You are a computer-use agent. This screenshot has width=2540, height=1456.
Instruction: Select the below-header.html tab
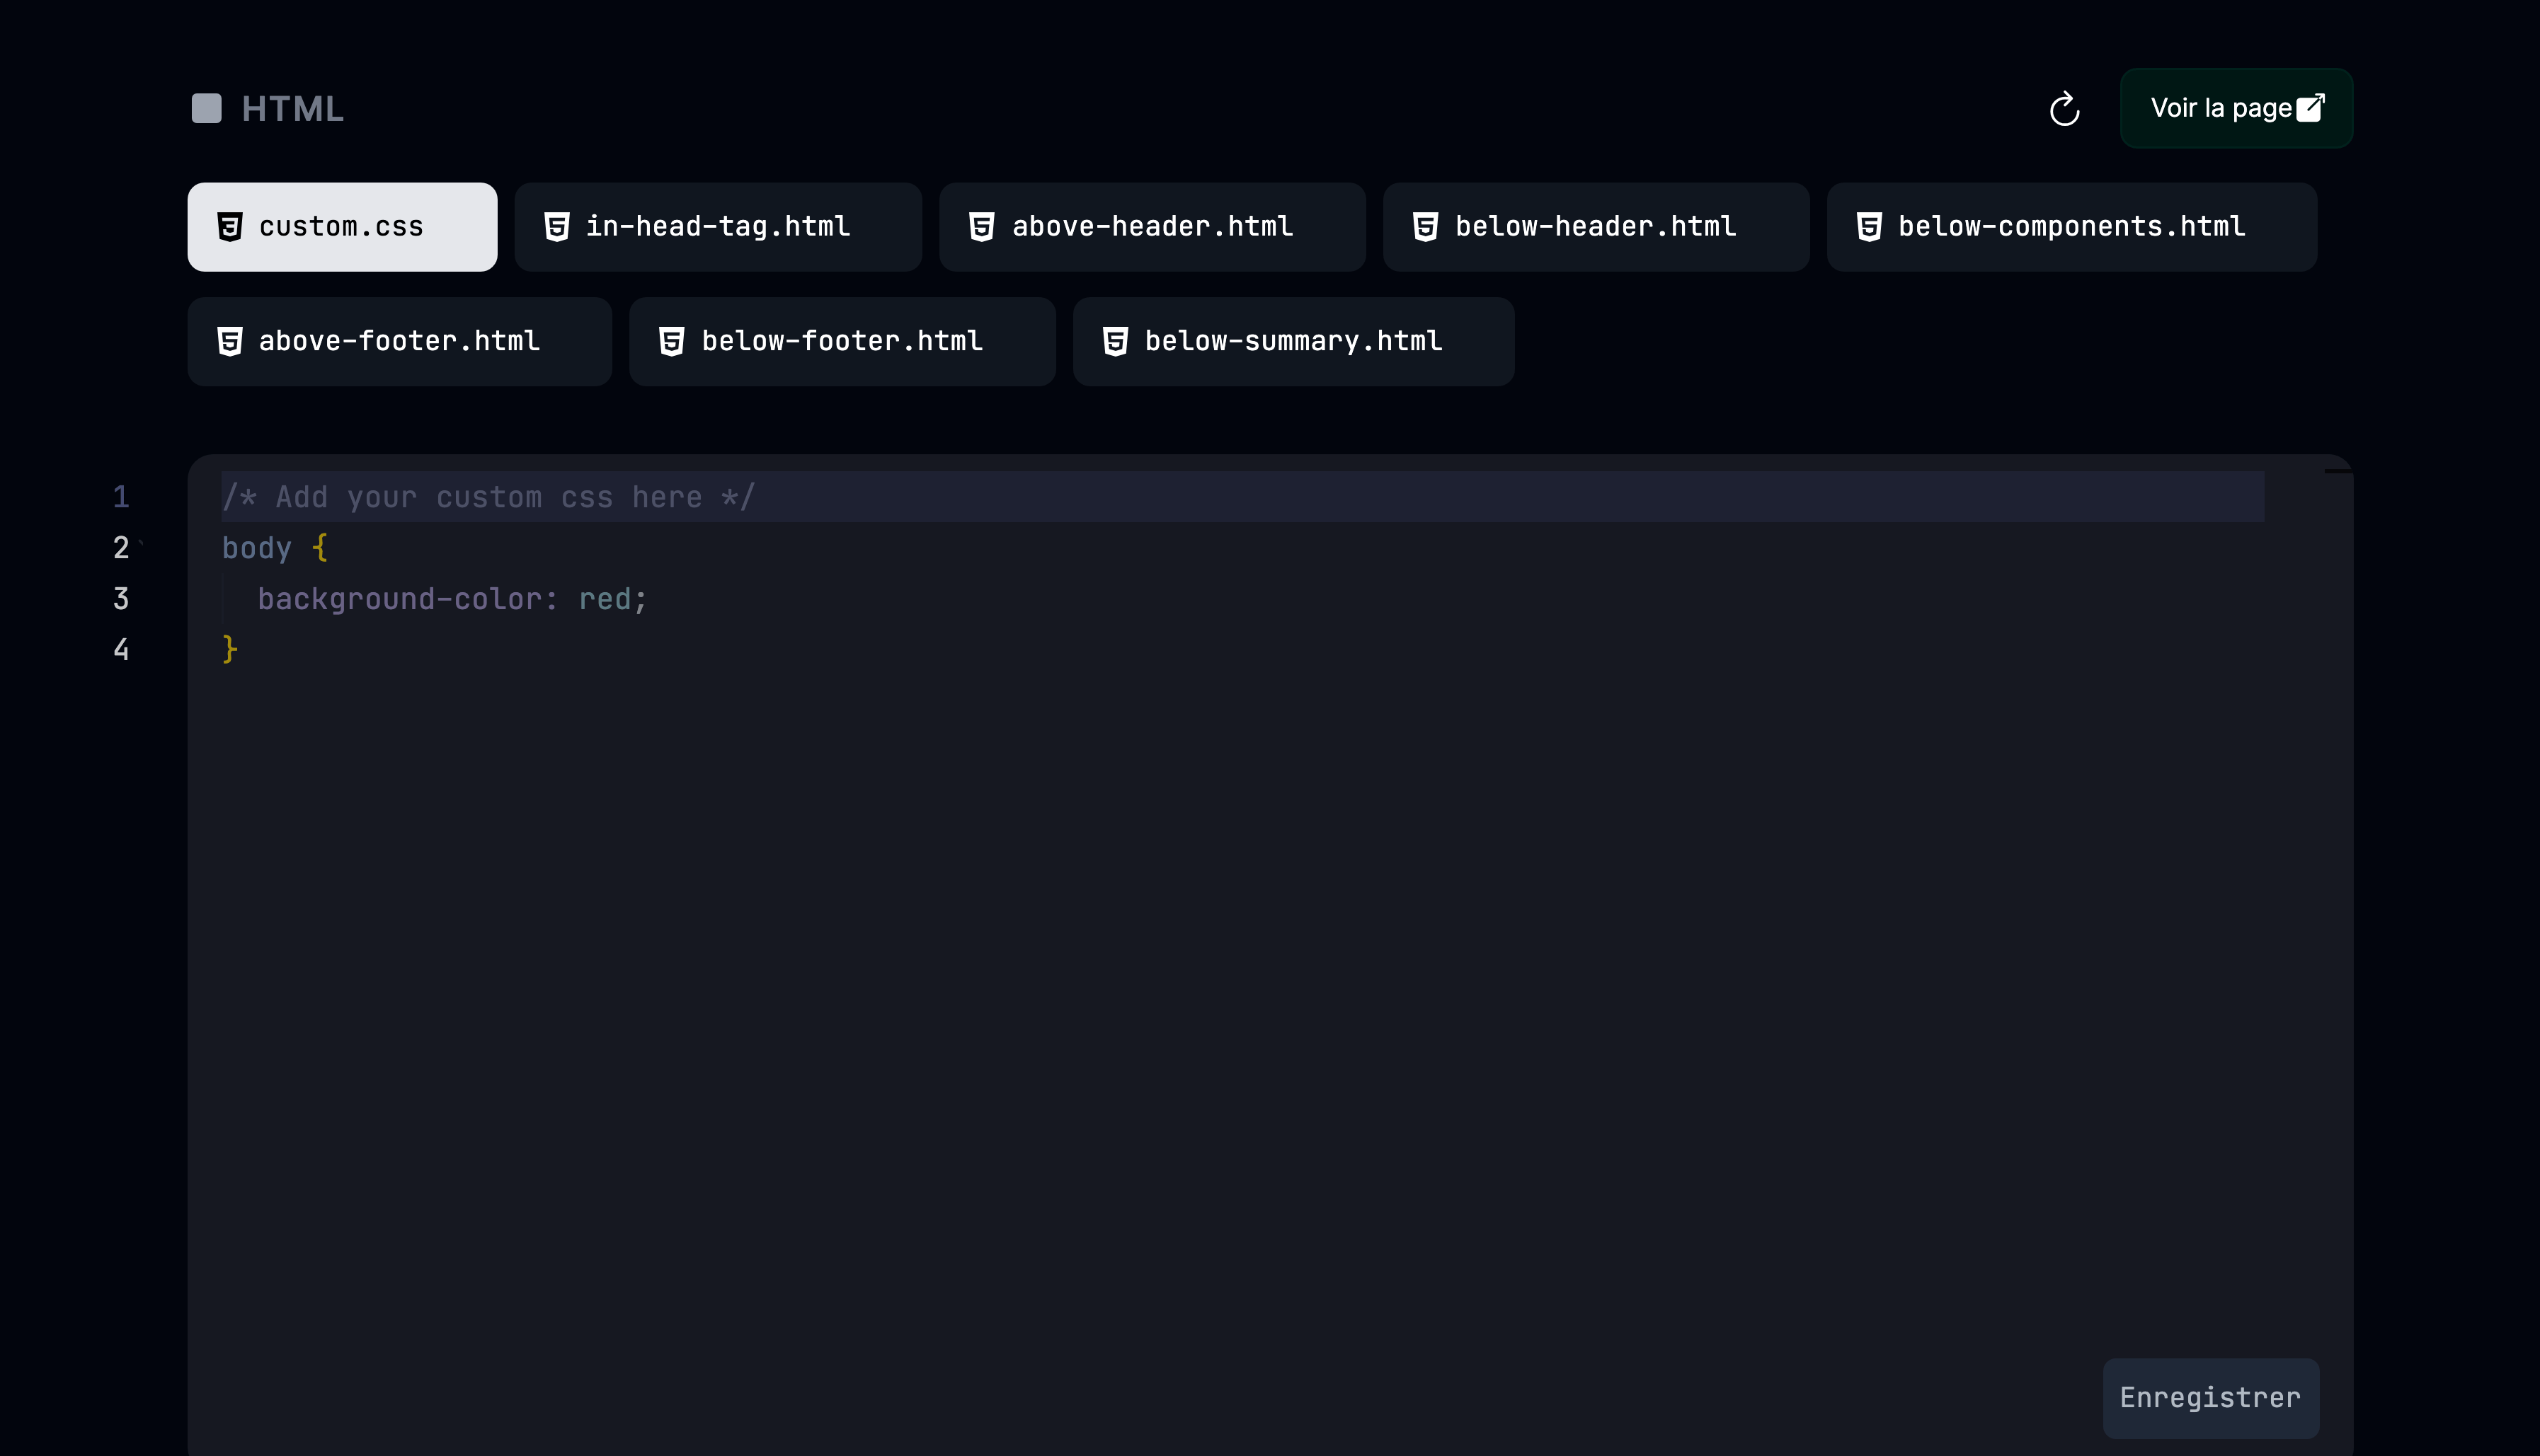tap(1596, 226)
